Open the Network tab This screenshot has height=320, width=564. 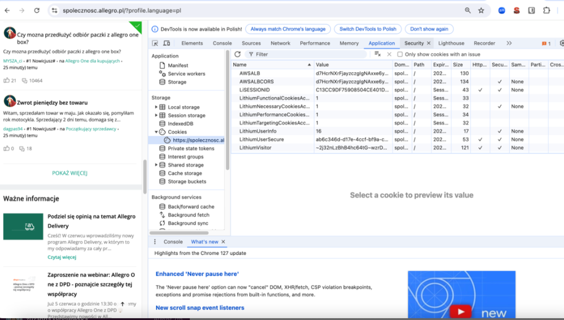pyautogui.click(x=280, y=43)
